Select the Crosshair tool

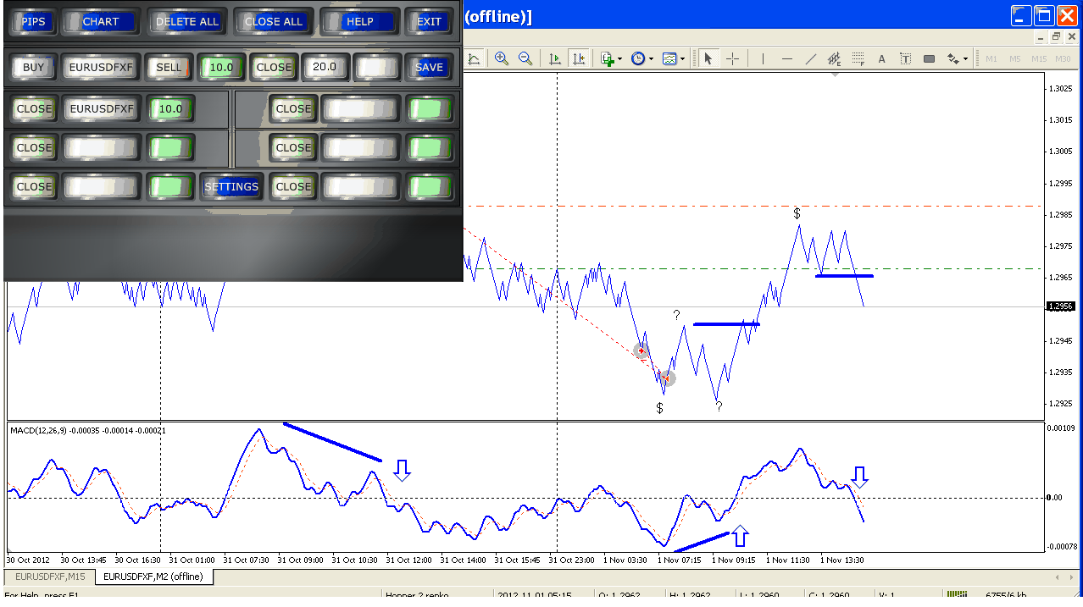(x=733, y=58)
